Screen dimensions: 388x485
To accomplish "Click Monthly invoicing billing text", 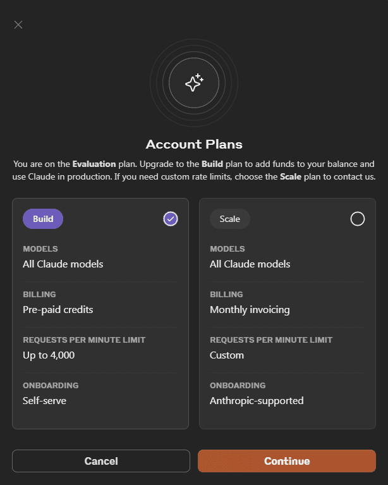I will pos(250,309).
